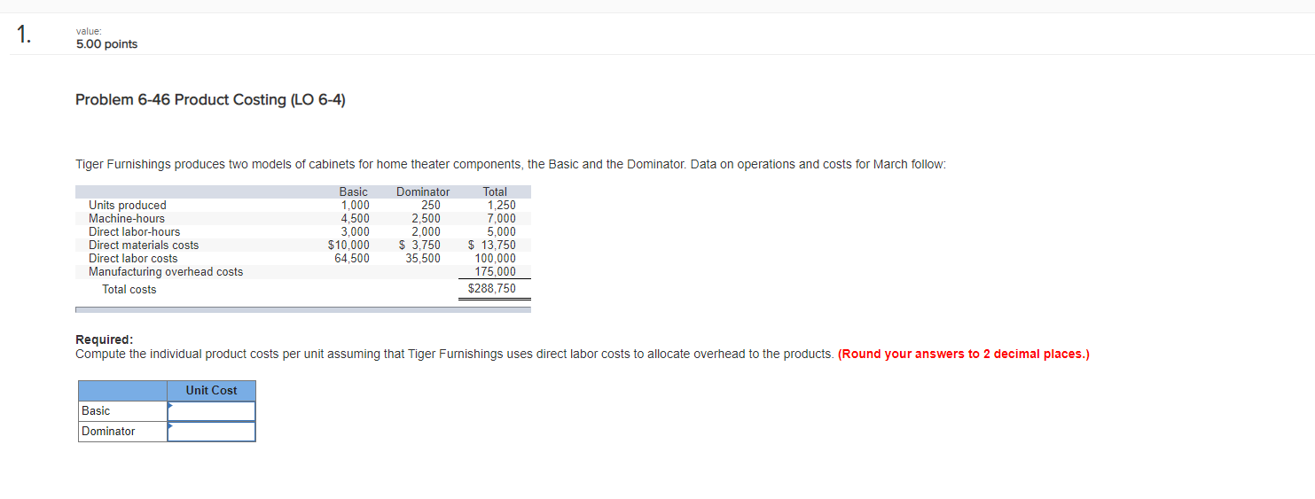Click the red rounding instruction text
The height and width of the screenshot is (499, 1315).
pos(964,355)
